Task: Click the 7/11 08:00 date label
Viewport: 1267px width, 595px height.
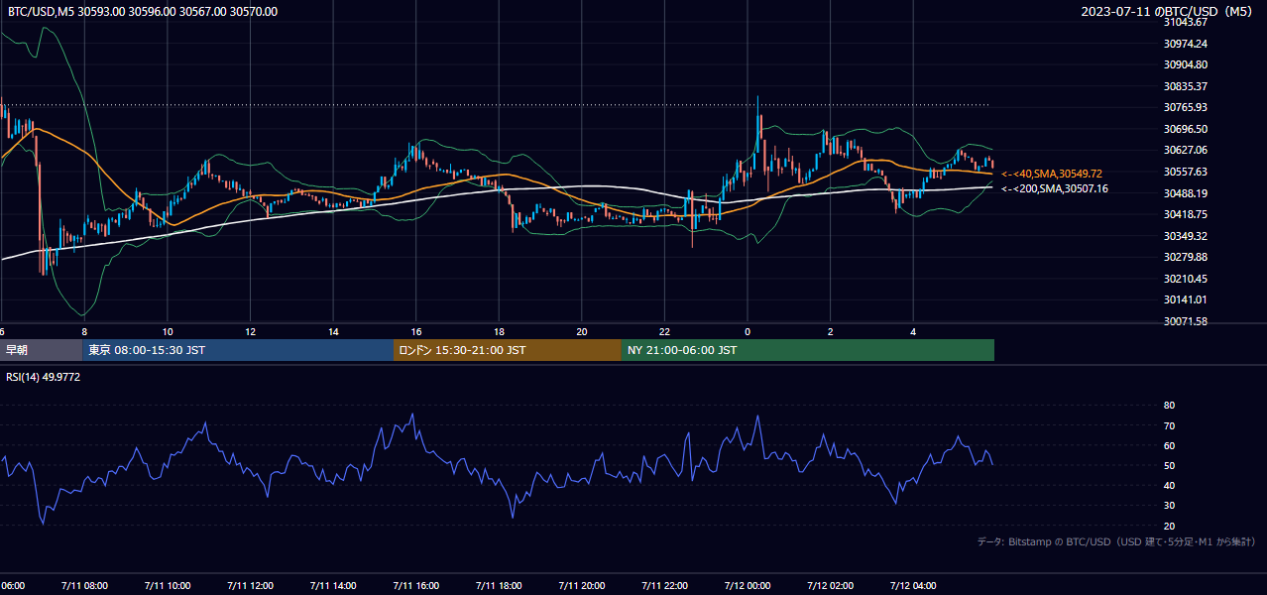Action: tap(84, 586)
